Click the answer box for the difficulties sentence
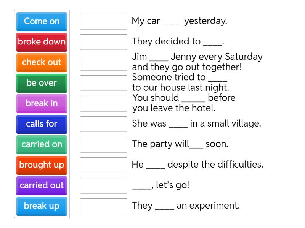305x228 pixels. pyautogui.click(x=103, y=165)
